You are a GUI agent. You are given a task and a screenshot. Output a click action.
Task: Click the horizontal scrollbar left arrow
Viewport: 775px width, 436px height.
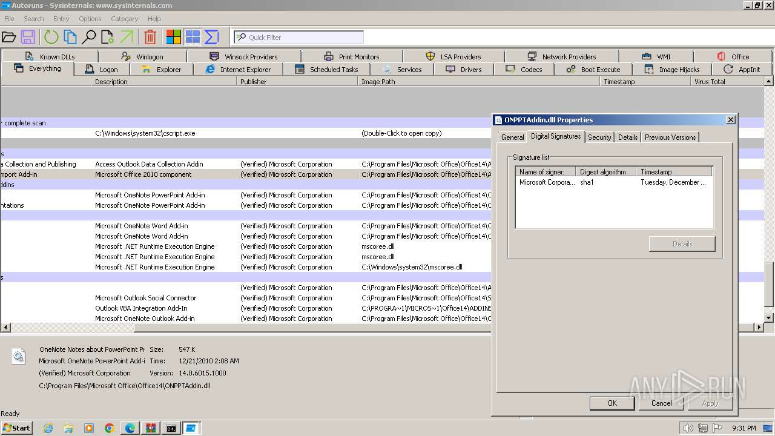click(x=5, y=328)
